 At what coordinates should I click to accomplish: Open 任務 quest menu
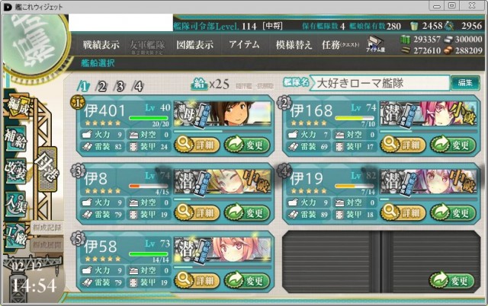[x=341, y=45]
